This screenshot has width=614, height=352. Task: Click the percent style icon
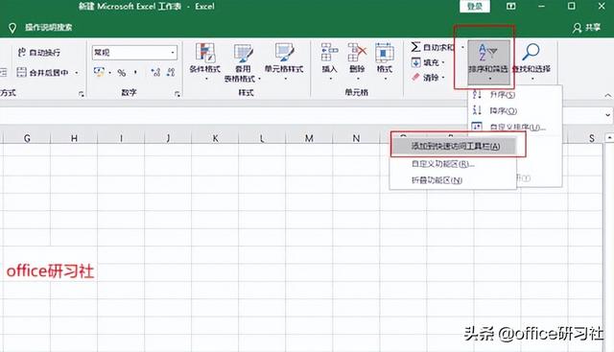122,73
